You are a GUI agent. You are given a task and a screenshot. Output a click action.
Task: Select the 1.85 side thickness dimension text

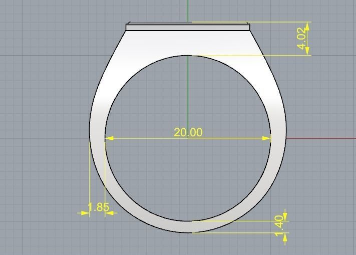point(98,207)
